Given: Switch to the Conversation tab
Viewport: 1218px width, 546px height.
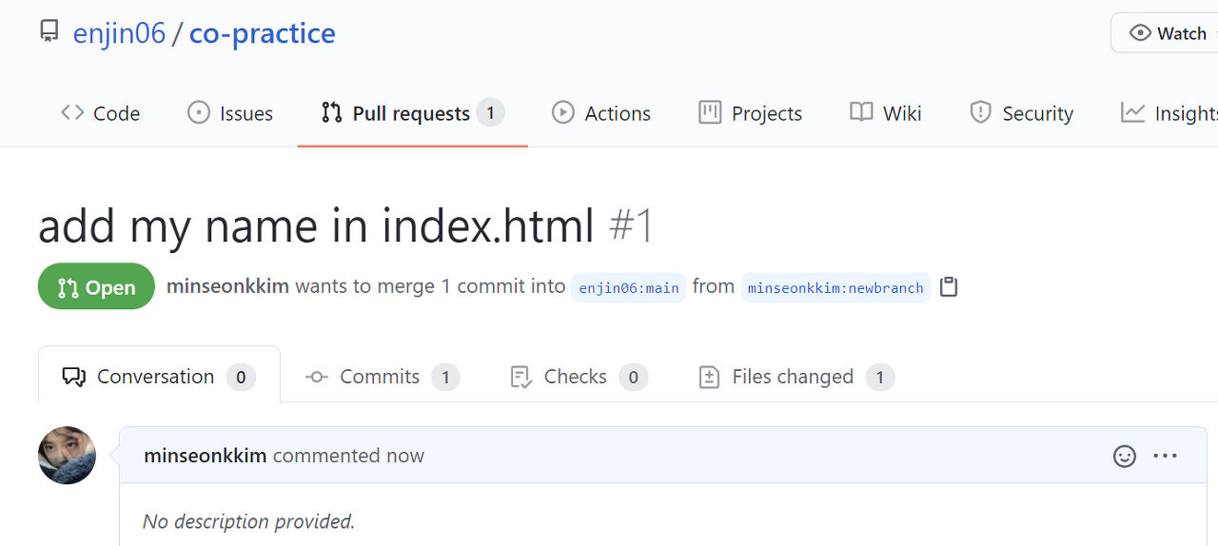Looking at the screenshot, I should [159, 377].
